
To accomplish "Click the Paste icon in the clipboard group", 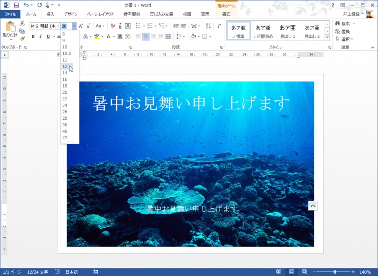I will tap(10, 27).
